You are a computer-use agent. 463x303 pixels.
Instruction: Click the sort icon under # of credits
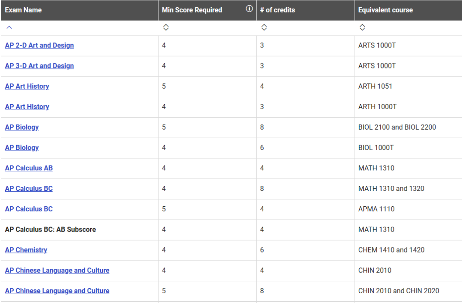coord(264,27)
